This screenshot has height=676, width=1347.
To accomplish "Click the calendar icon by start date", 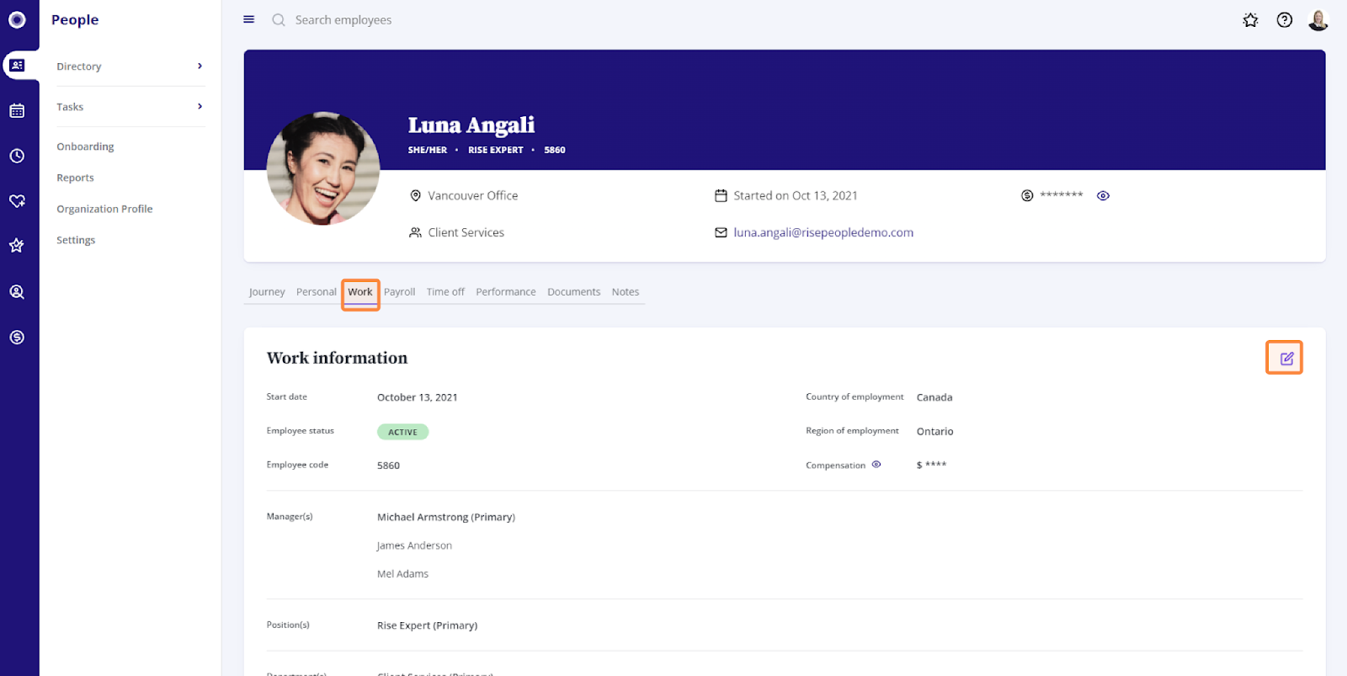I will click(x=721, y=195).
